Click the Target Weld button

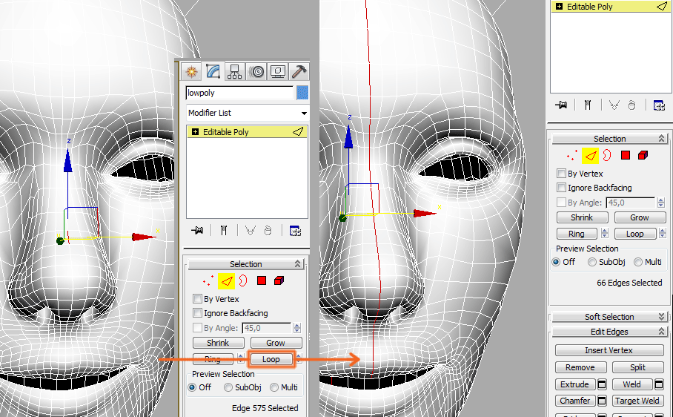637,401
